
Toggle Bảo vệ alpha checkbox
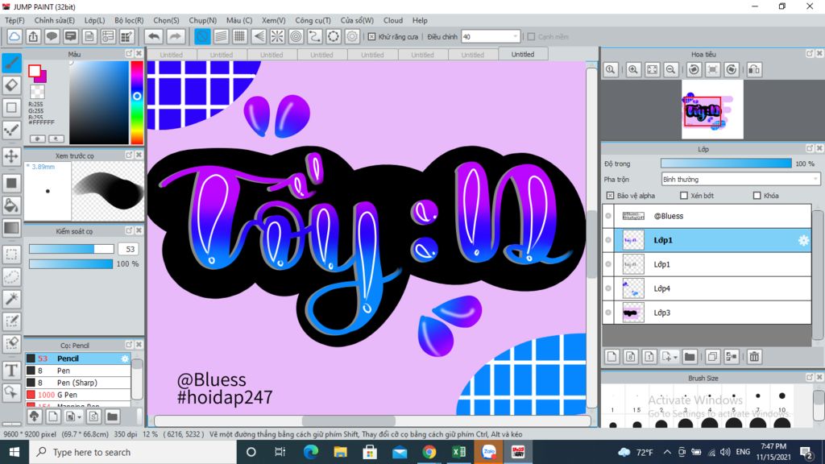tap(610, 196)
